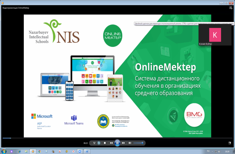Go to previous track with rewind button
Screen dimensions: 235x154
pos(111,143)
